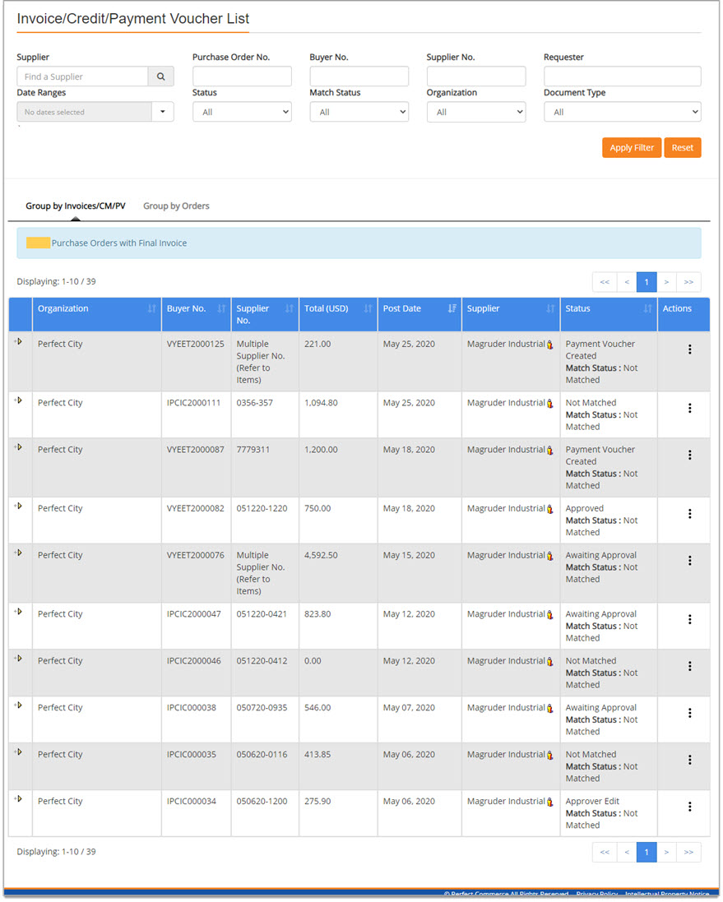
Task: Open the Match Status filter dropdown
Action: click(x=359, y=111)
